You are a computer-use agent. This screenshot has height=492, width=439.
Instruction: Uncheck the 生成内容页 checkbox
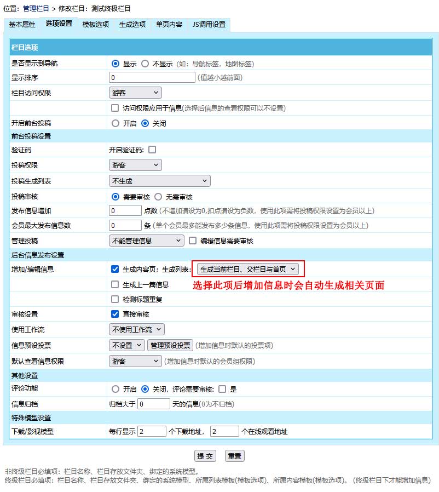tap(115, 269)
